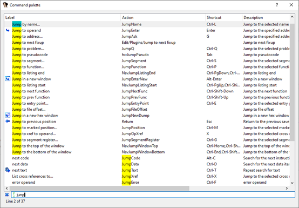Viewport: 299px width, 208px height.
Task: Clear the filter with the blue X icon
Action: coord(7,194)
